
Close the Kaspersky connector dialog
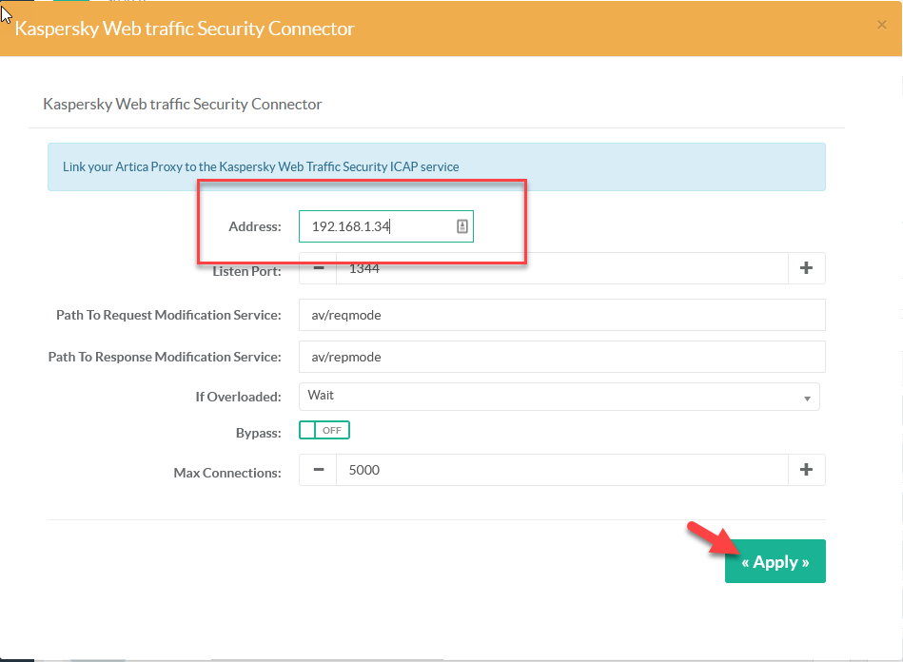(881, 26)
